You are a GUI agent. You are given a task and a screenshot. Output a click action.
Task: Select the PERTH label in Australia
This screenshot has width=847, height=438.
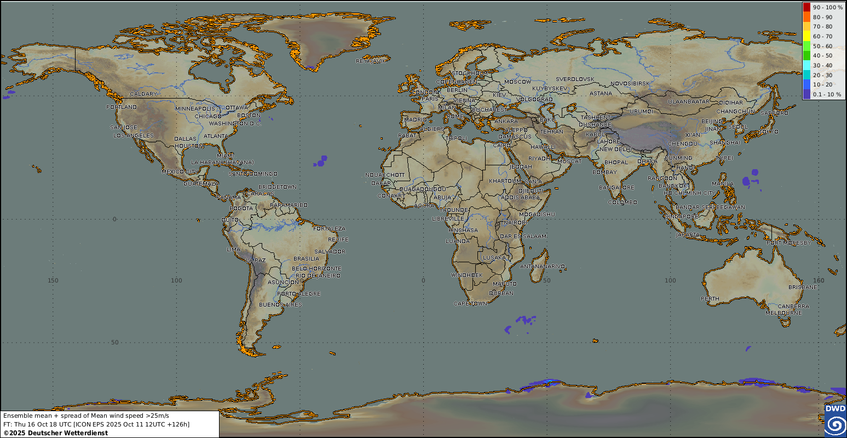coord(710,299)
